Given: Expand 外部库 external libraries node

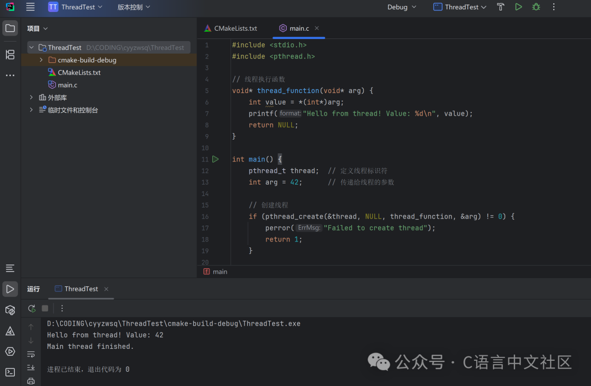Looking at the screenshot, I should [x=31, y=97].
